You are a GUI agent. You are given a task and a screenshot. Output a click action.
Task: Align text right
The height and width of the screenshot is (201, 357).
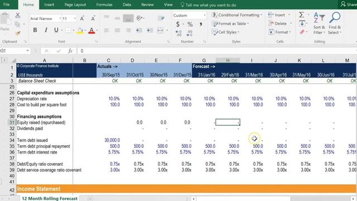tap(128, 30)
